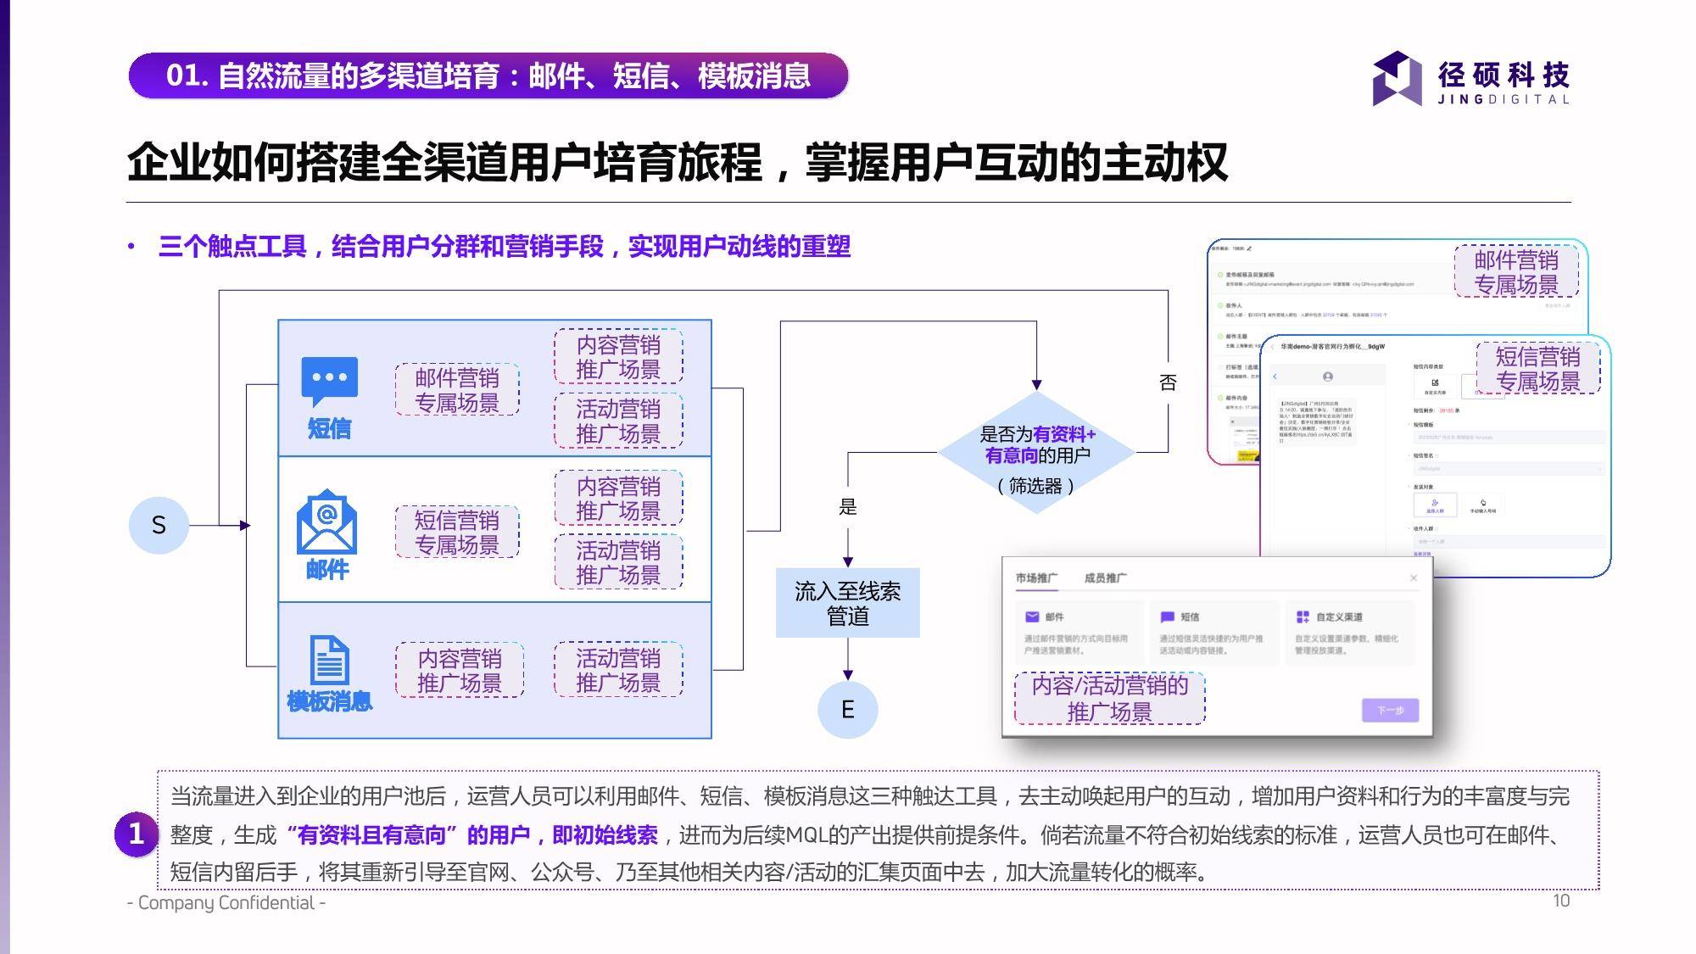Click 邮件营销专属场景 label on email screenshot
The height and width of the screenshot is (954, 1696).
click(x=1516, y=271)
